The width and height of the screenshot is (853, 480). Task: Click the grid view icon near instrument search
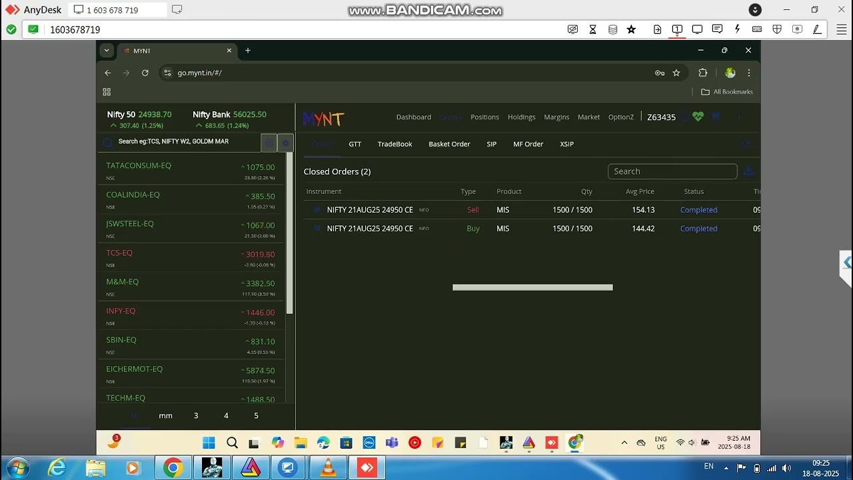pos(269,142)
